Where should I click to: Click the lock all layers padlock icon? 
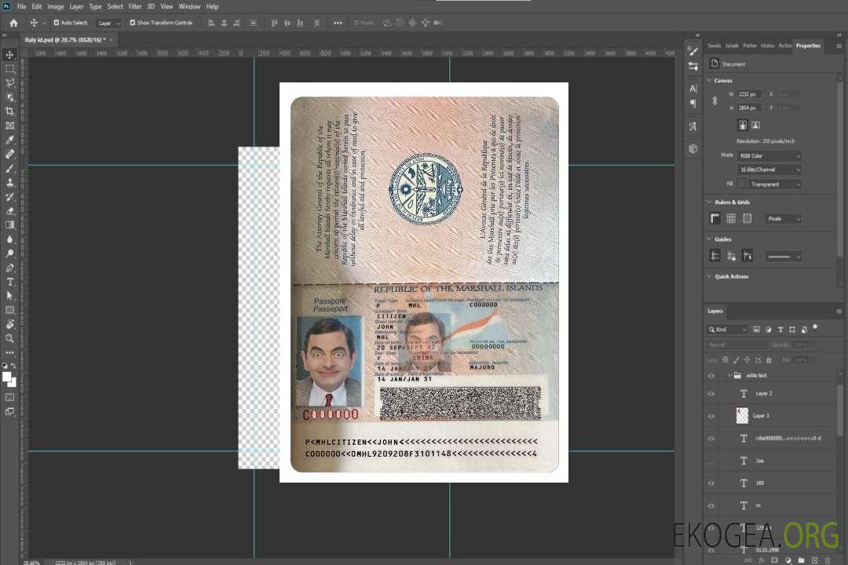pyautogui.click(x=769, y=359)
